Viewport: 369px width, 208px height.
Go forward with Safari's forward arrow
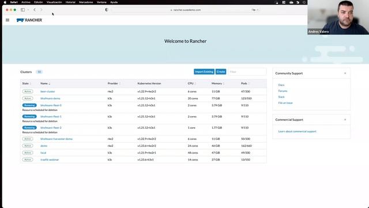click(x=42, y=10)
